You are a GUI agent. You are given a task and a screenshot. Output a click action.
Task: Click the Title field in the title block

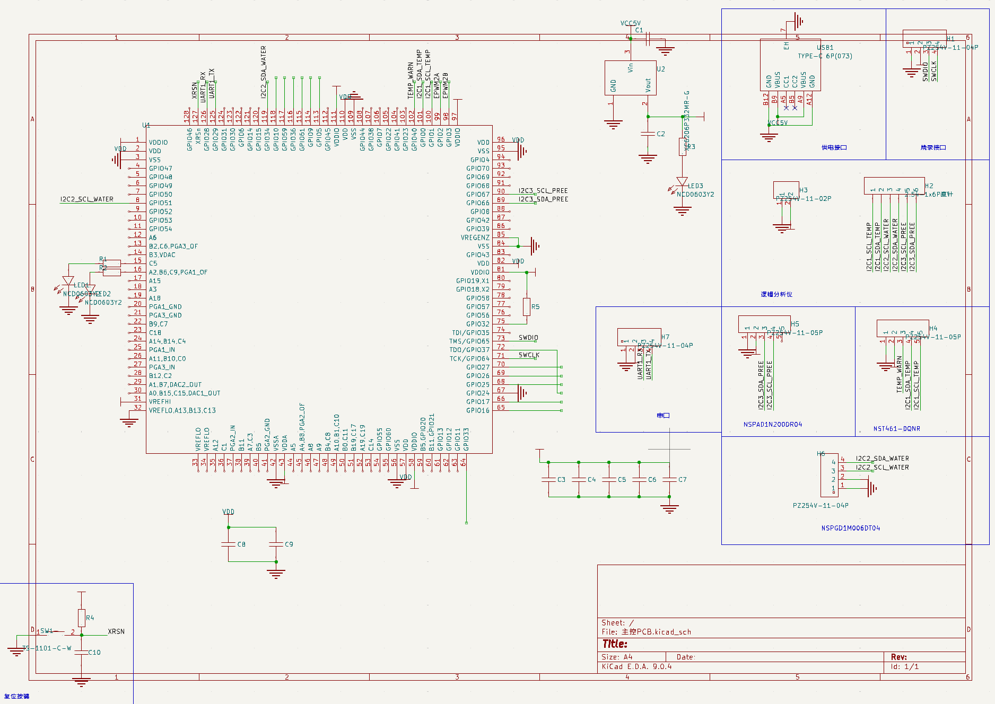coord(615,644)
